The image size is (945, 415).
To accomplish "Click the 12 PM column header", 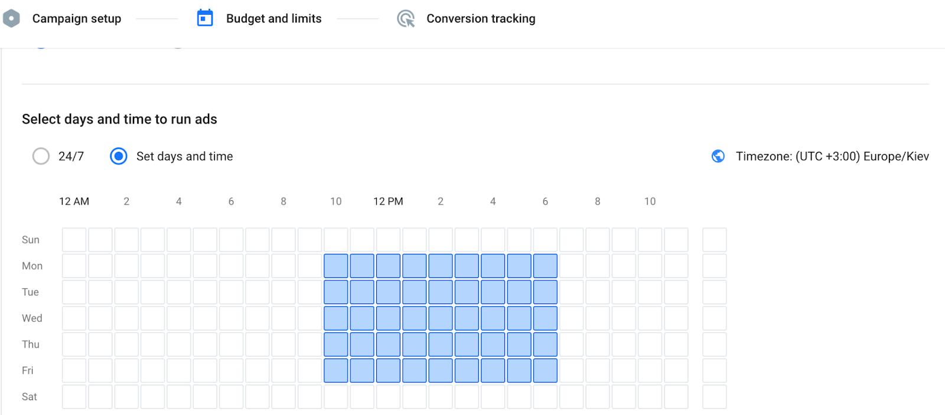I will [x=388, y=201].
